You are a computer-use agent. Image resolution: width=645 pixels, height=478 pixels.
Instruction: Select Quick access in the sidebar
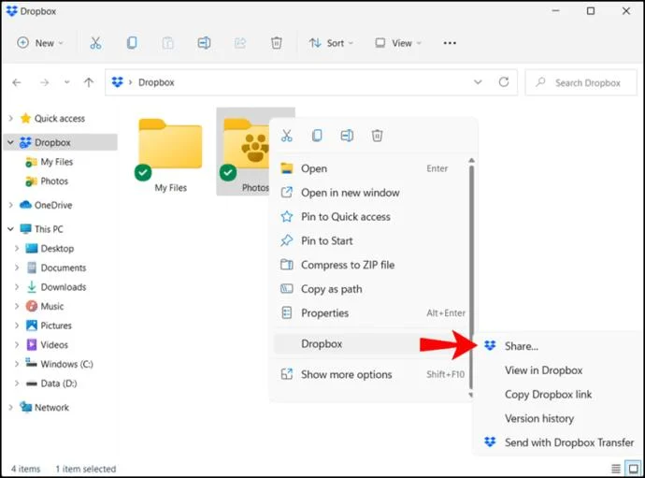[60, 119]
